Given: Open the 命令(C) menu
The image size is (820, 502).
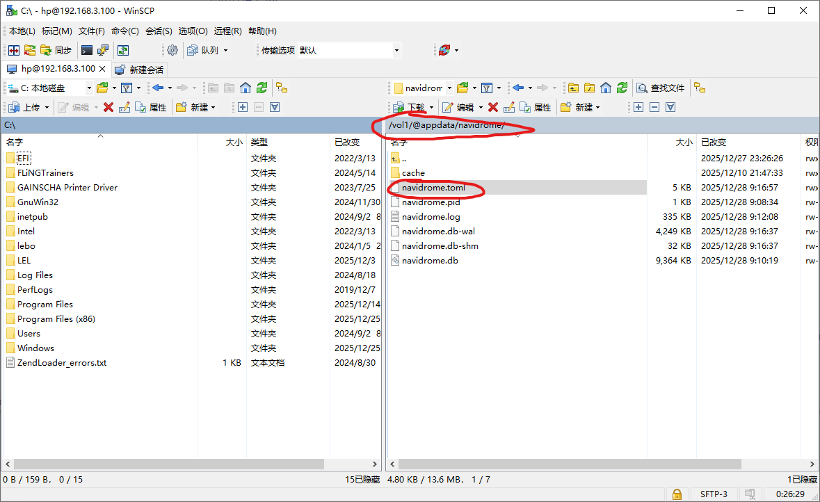Looking at the screenshot, I should pyautogui.click(x=125, y=31).
